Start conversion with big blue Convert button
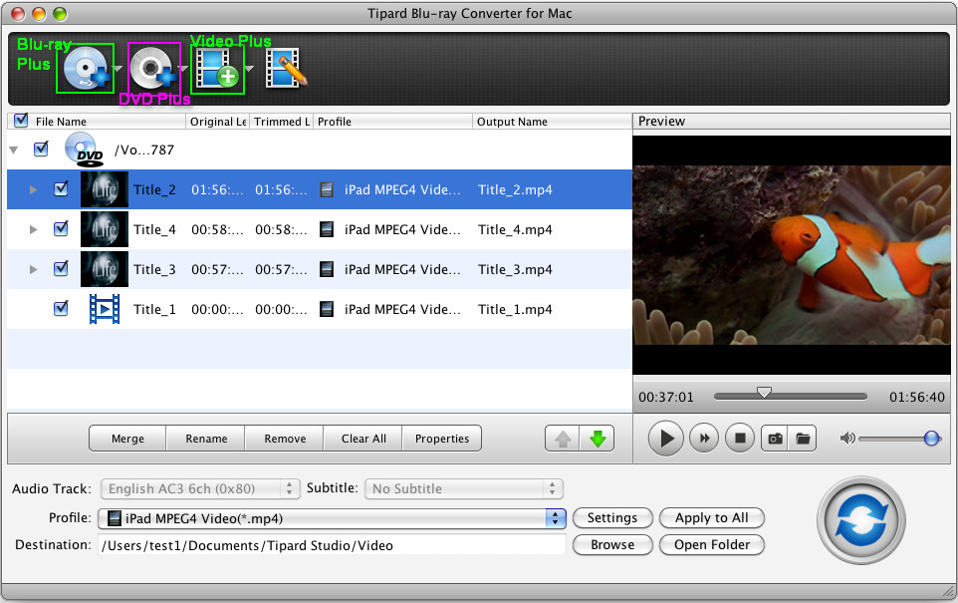 [860, 520]
